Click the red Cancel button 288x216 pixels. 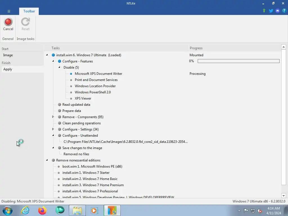[8, 24]
